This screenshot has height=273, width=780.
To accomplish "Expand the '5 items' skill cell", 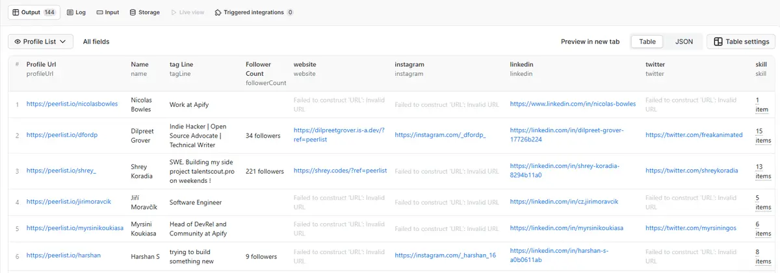I will pos(763,202).
